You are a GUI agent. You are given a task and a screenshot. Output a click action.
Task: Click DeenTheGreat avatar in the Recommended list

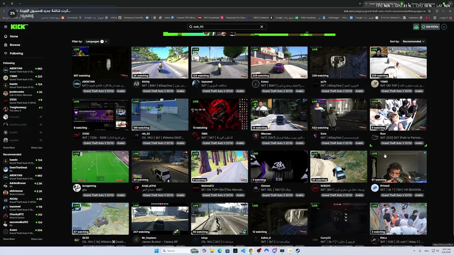point(6,169)
